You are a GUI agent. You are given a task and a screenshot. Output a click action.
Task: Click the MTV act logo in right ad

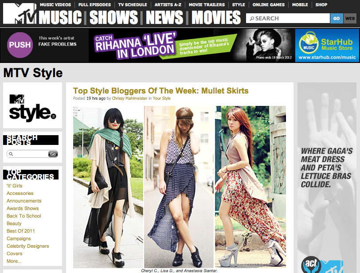322,265
